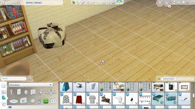Image resolution: width=195 pixels, height=109 pixels.
Task: Switch to Objects by Room tab
Action: click(x=3, y=92)
